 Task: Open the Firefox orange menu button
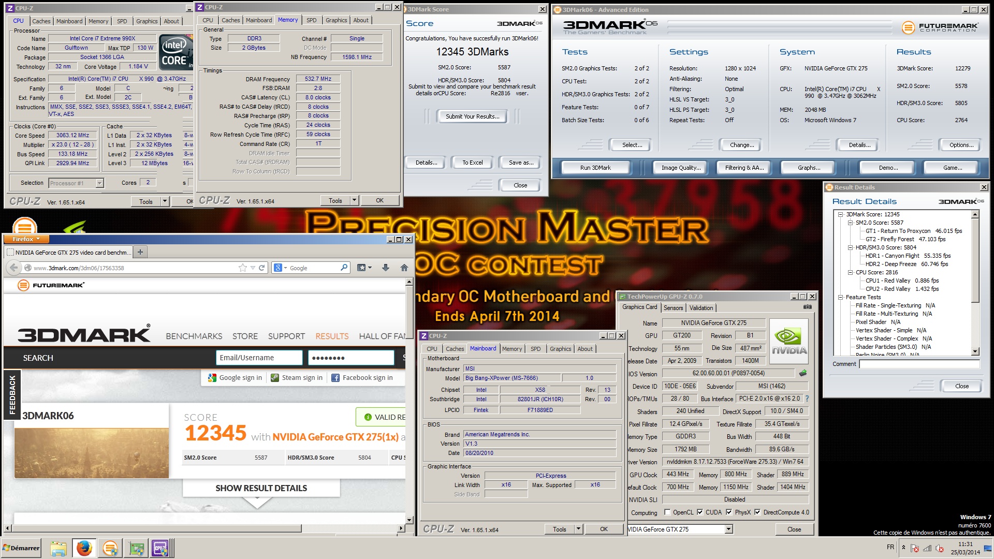[x=26, y=239]
